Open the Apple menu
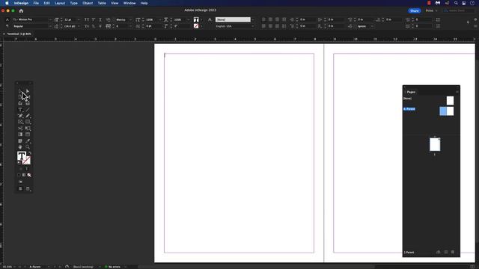479x269 pixels. (x=7, y=3)
